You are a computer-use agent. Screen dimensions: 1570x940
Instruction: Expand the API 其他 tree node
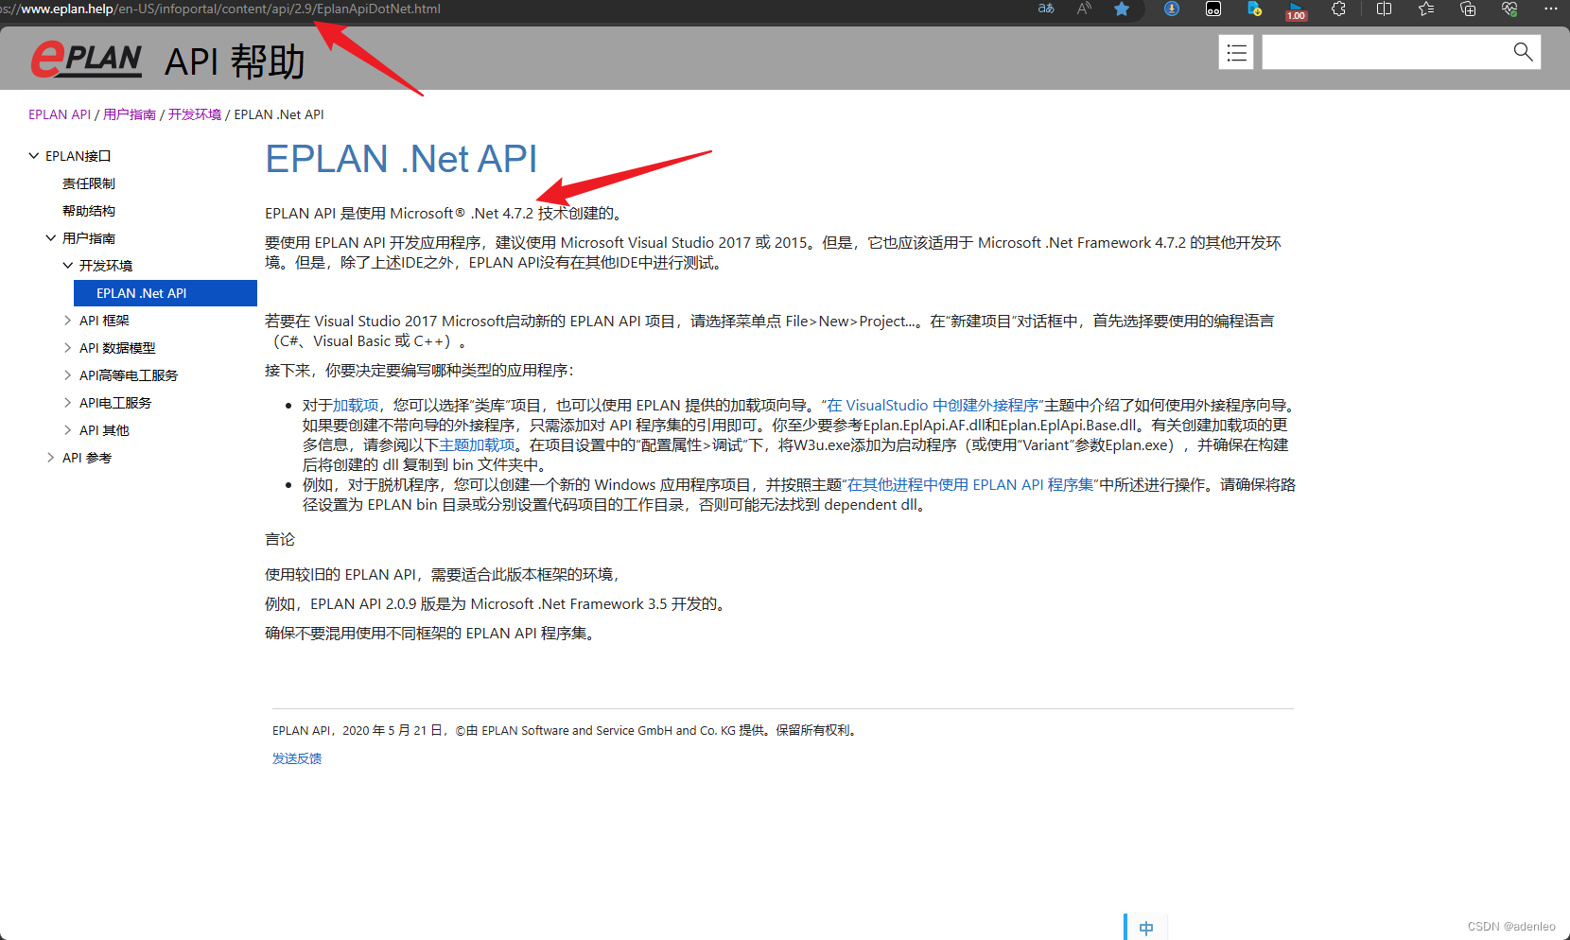tap(68, 430)
